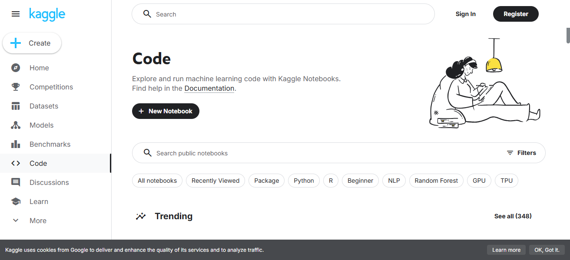Click the Trending heading text
570x260 pixels.
tap(174, 216)
